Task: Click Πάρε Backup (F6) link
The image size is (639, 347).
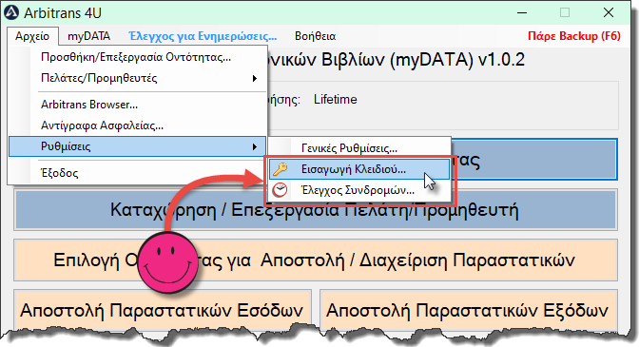Action: click(x=573, y=36)
